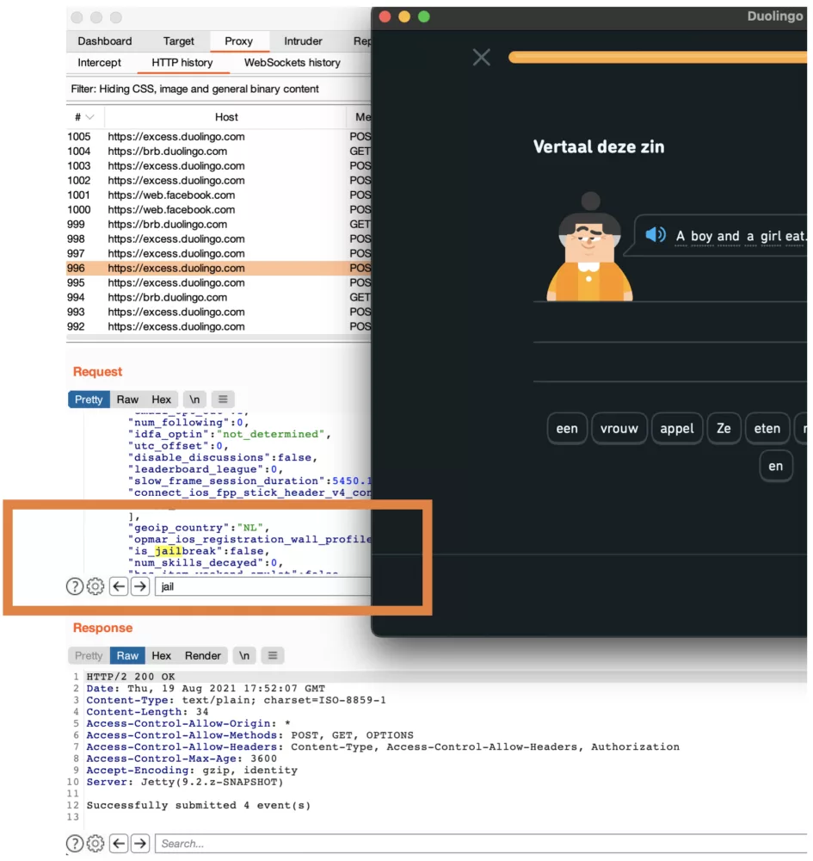Viewport: 813px width, 861px height.
Task: Select history row 999 brb.duolingo.com
Action: [x=219, y=224]
